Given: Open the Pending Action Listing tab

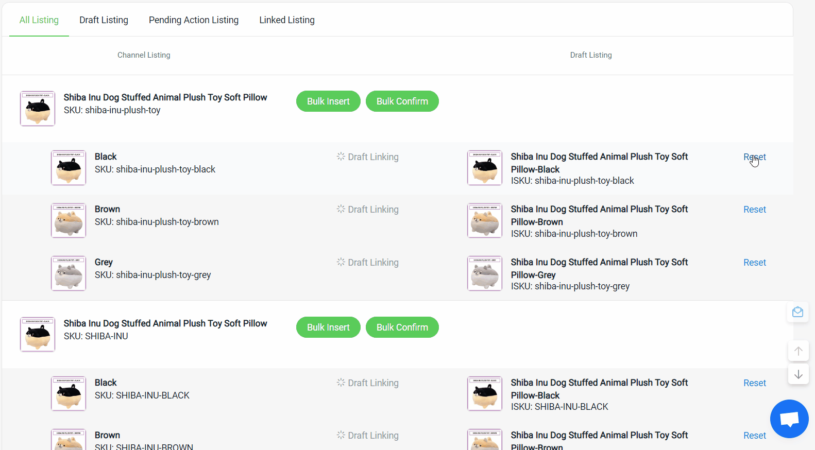Looking at the screenshot, I should [x=194, y=20].
